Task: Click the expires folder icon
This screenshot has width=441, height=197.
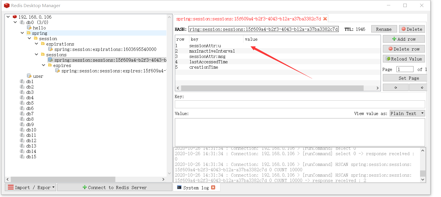Action: point(50,65)
